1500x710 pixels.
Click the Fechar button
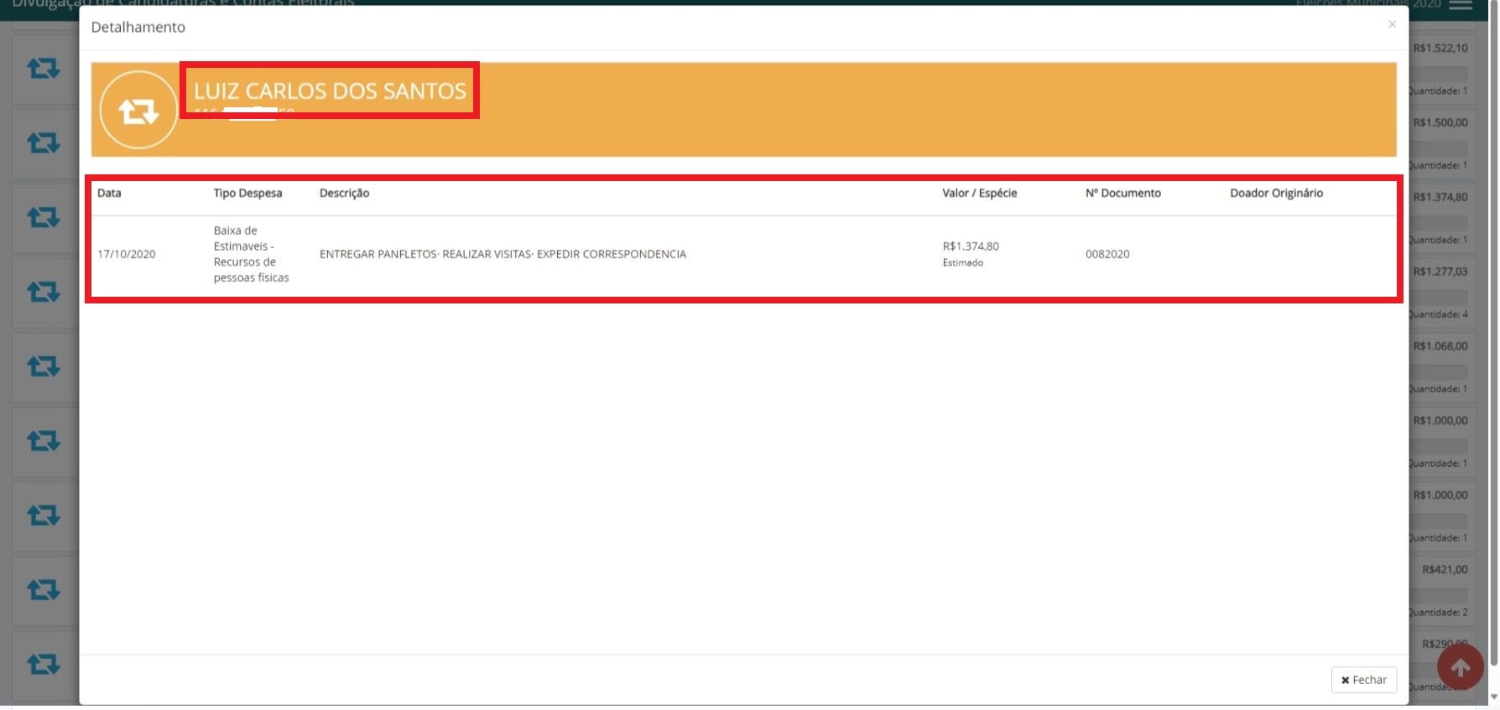click(1364, 680)
